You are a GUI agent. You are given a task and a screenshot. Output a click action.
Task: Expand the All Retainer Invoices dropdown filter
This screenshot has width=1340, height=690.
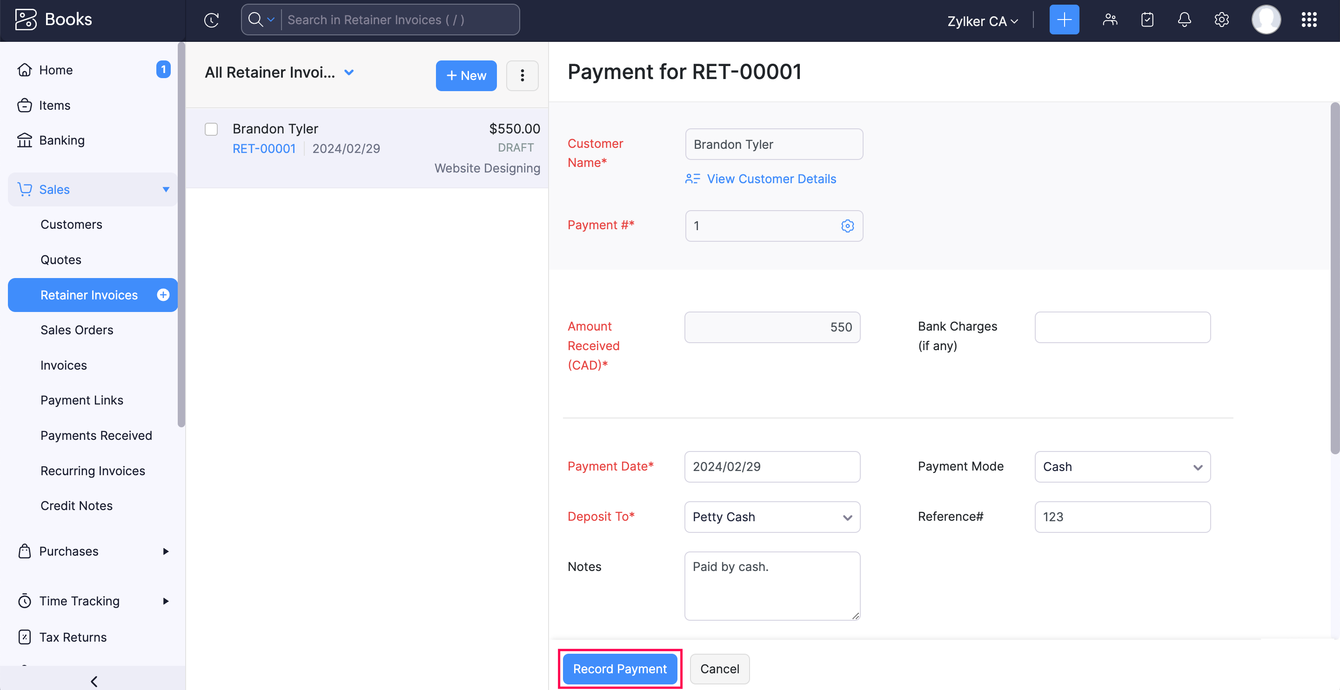point(350,74)
